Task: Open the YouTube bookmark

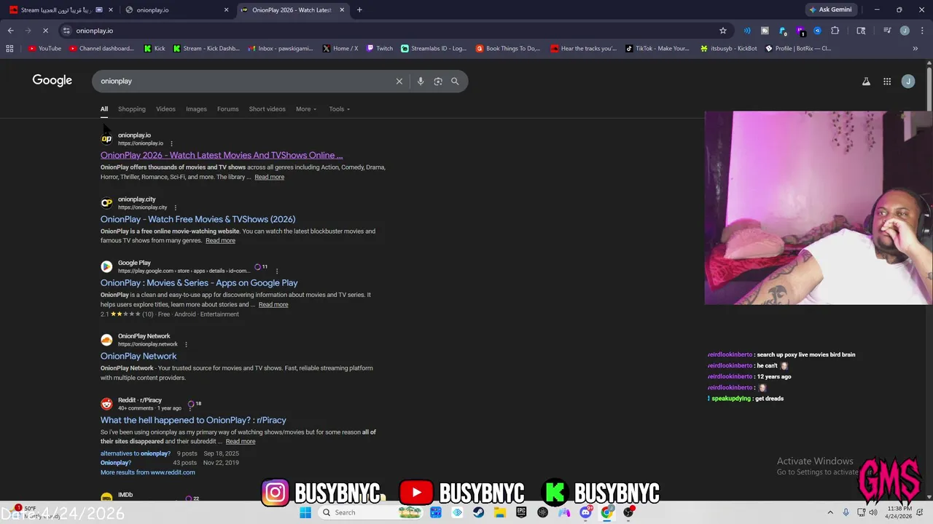Action: (44, 49)
